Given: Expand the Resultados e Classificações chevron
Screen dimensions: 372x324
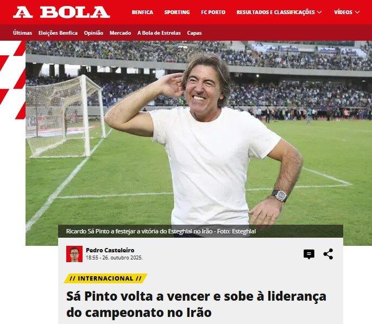Looking at the screenshot, I should tap(319, 12).
